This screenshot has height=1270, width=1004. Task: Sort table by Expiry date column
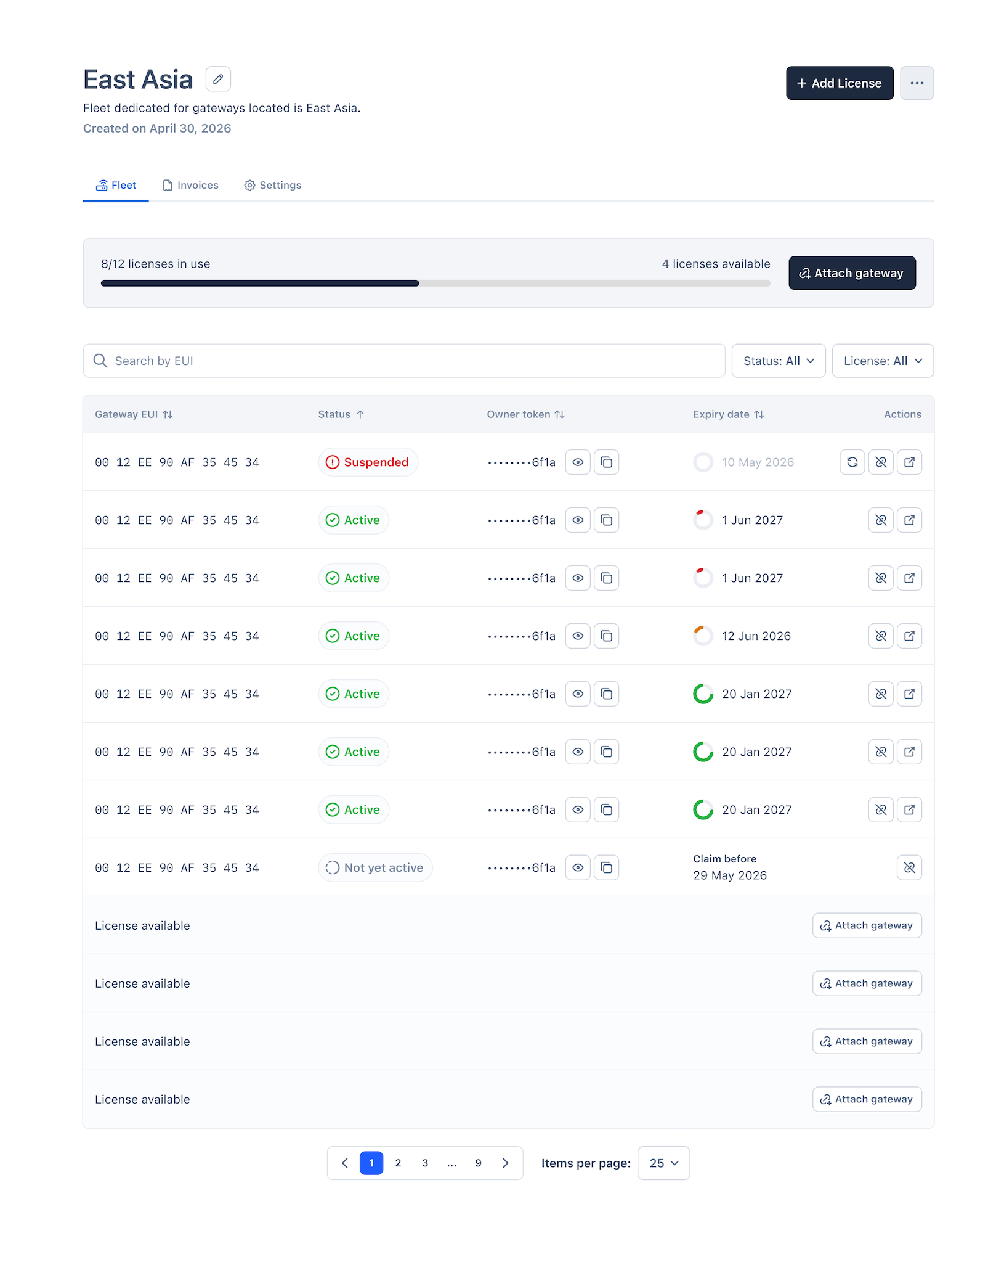(x=729, y=414)
